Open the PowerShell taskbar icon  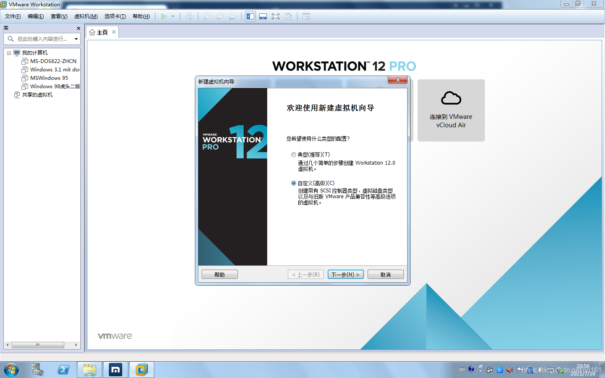click(63, 370)
